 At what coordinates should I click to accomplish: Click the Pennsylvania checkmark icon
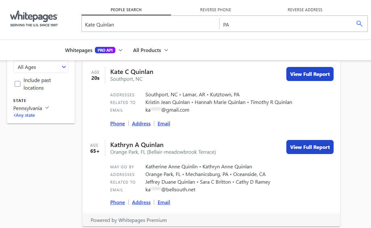[x=47, y=108]
